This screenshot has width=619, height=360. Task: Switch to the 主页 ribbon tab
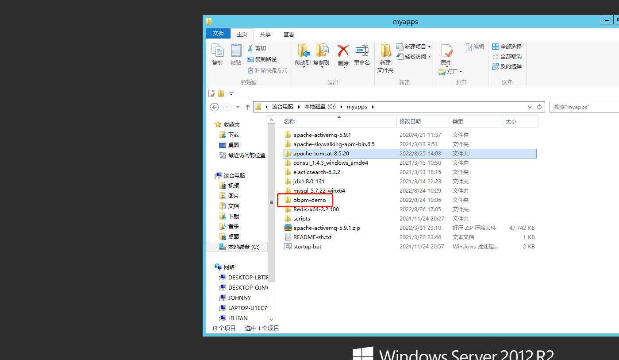[x=242, y=34]
